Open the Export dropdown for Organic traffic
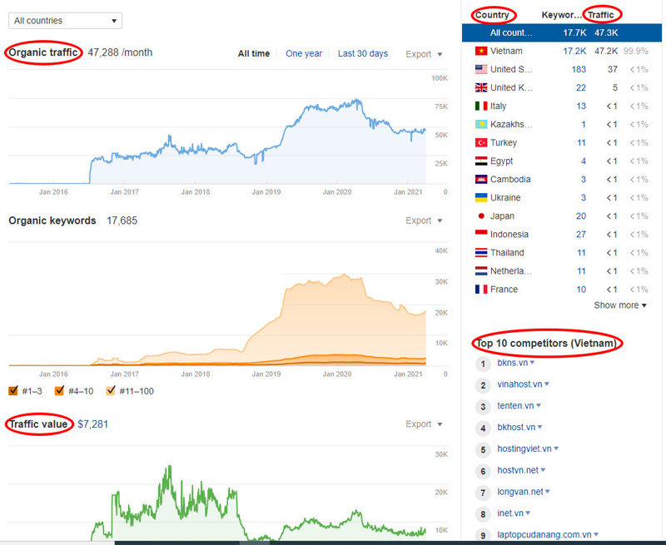Image resolution: width=666 pixels, height=545 pixels. [424, 53]
